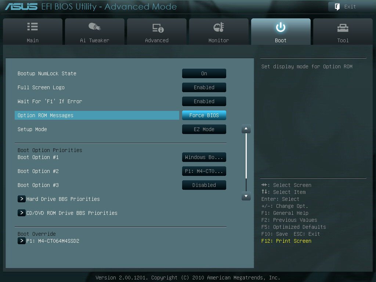Click the scroll down arrow
This screenshot has width=376, height=282.
246,196
